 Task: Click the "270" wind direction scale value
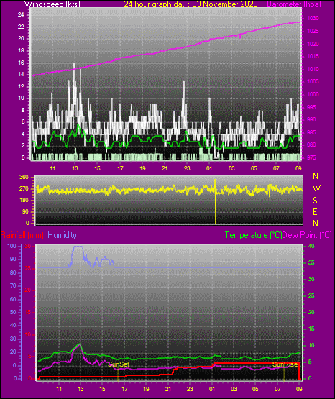tap(24, 189)
